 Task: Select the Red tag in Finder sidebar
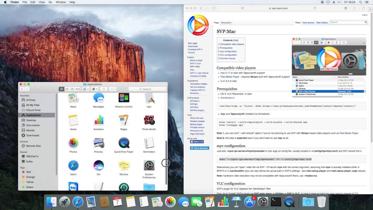click(28, 172)
